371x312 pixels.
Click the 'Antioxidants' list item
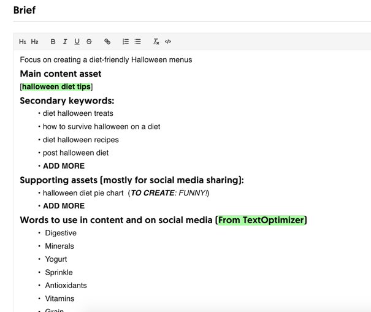[66, 286]
